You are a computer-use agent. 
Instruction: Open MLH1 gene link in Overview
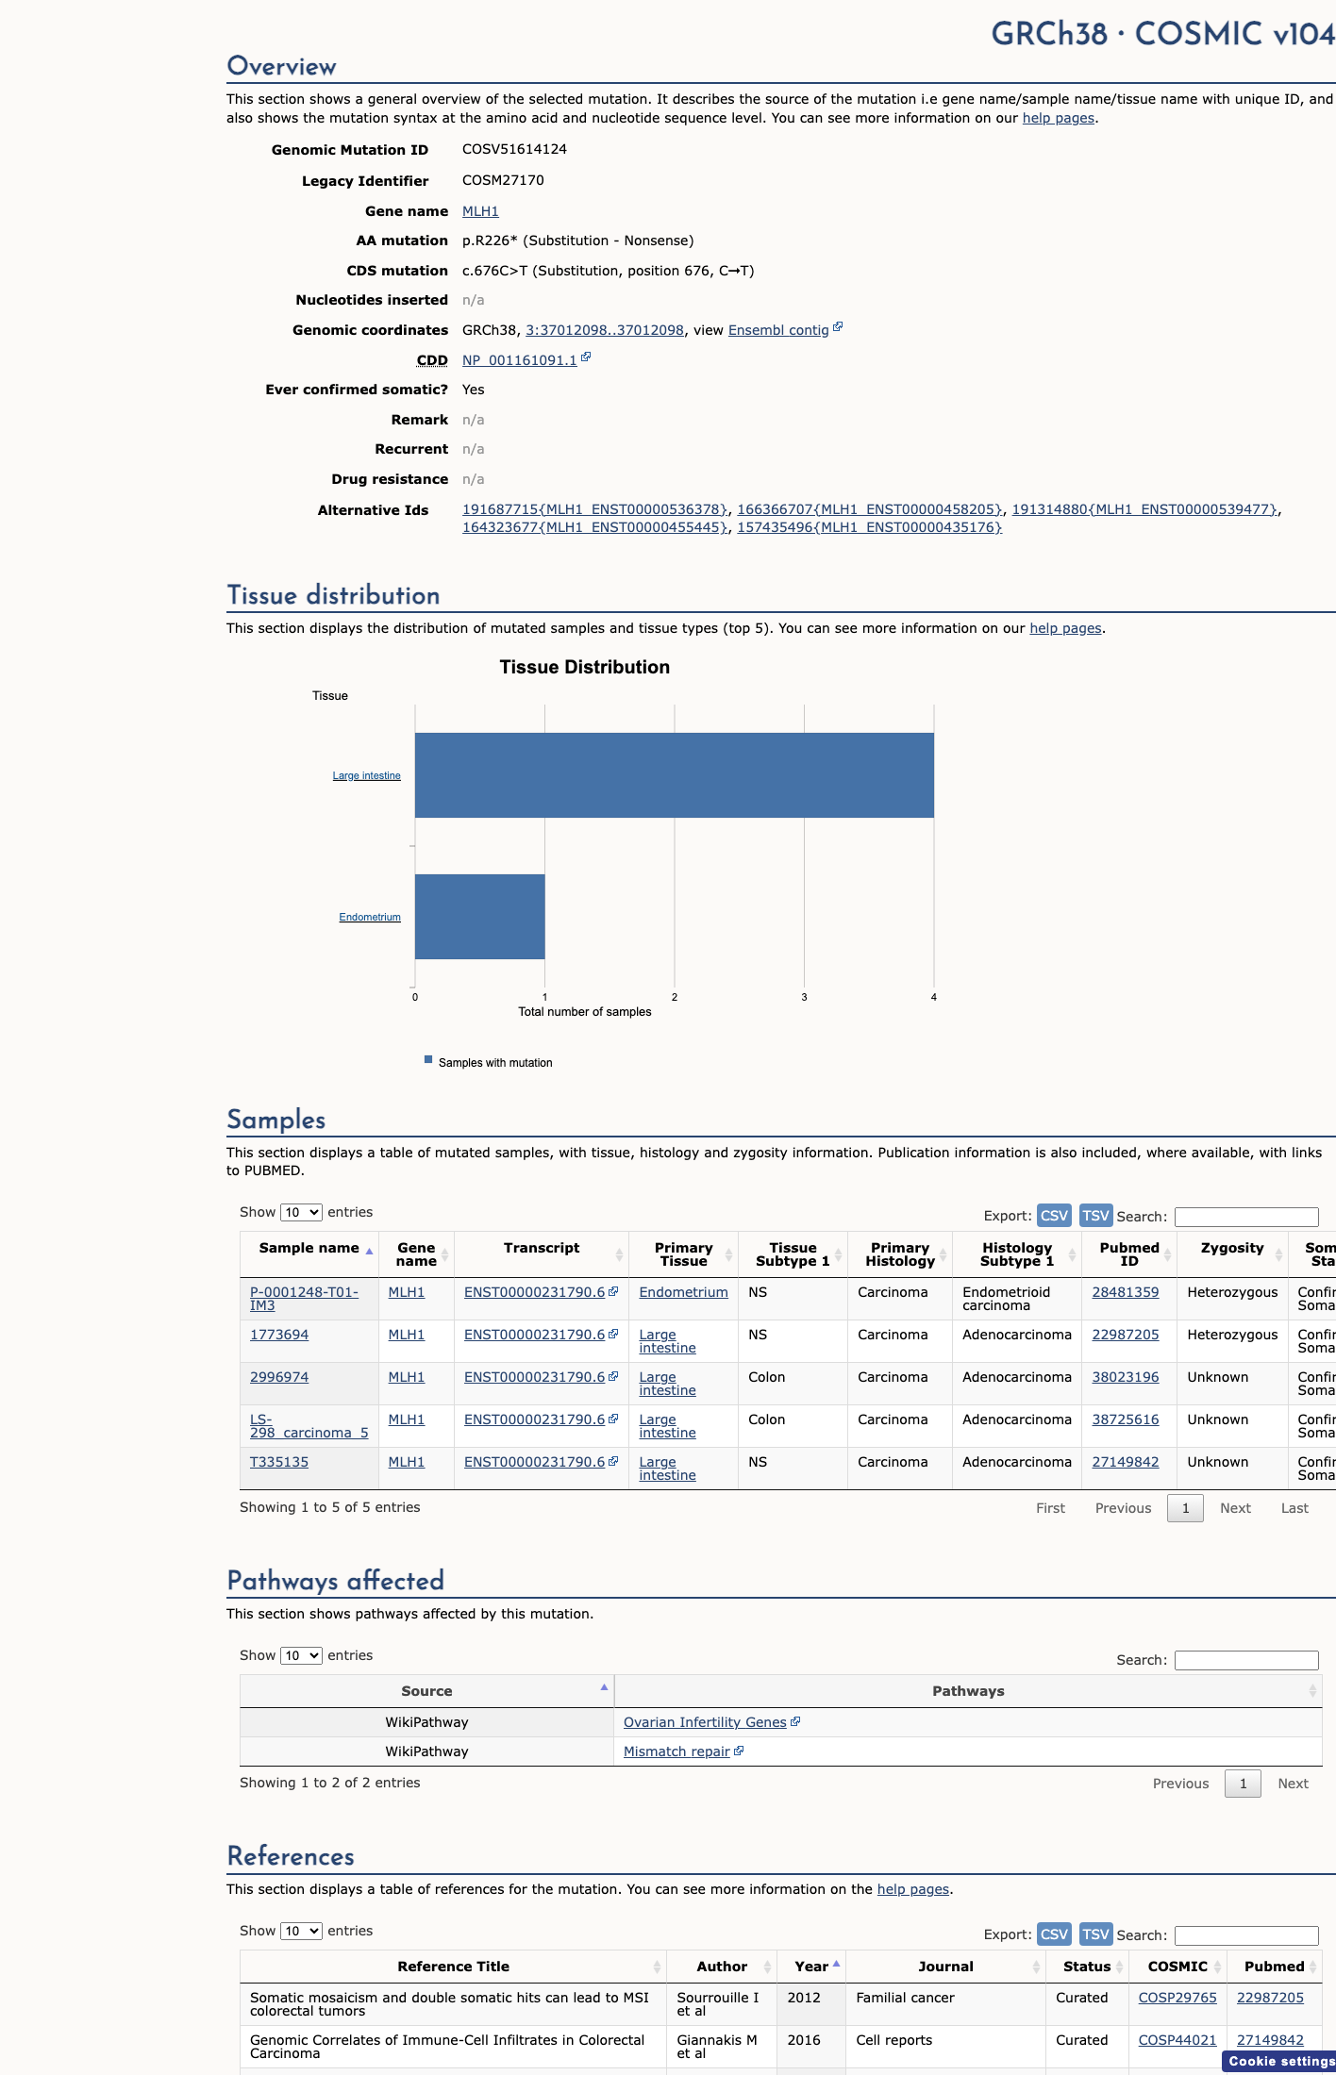pos(480,211)
